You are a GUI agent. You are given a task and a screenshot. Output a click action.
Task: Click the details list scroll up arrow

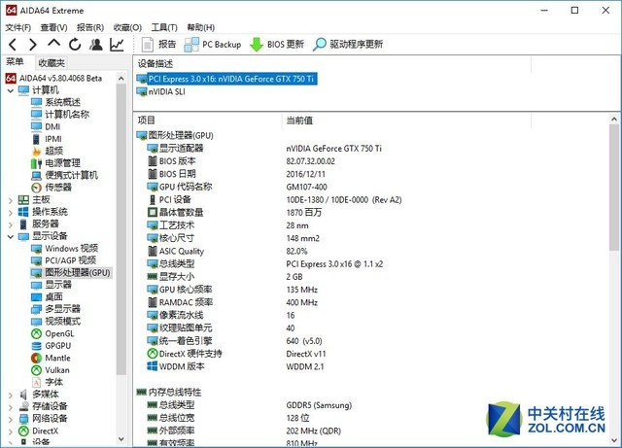coord(614,119)
